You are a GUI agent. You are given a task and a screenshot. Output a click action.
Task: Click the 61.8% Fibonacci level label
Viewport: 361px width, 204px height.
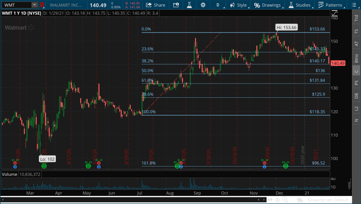(x=147, y=81)
